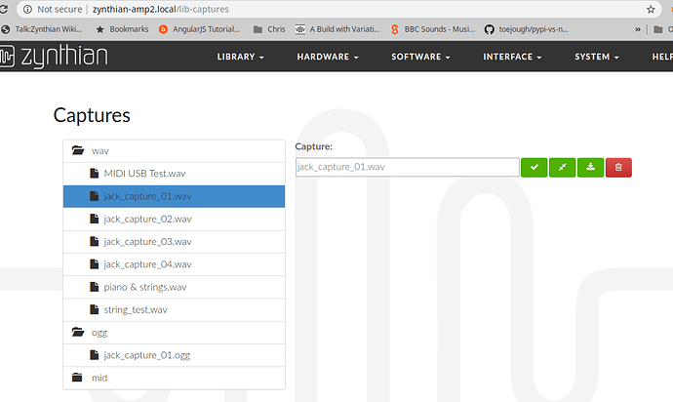Screen dimensions: 673x402
Task: Click the browser address bar URL
Action: click(x=161, y=9)
